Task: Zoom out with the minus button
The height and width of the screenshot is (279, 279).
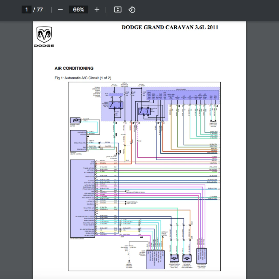Action: pos(60,10)
